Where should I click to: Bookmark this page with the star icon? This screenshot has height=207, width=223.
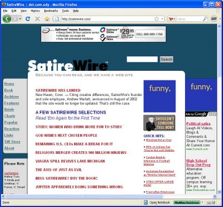click(157, 19)
